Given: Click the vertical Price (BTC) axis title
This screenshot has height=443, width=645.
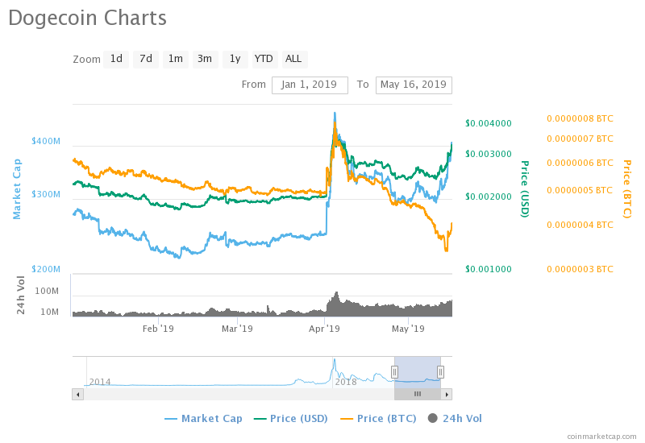Looking at the screenshot, I should tap(627, 189).
